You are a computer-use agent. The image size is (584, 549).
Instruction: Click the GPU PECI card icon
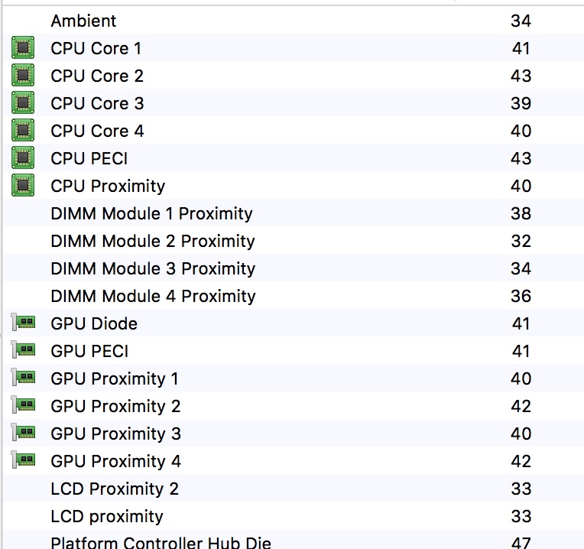[23, 350]
